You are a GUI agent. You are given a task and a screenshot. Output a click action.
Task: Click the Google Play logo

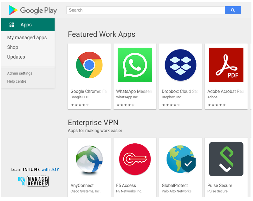pos(33,10)
